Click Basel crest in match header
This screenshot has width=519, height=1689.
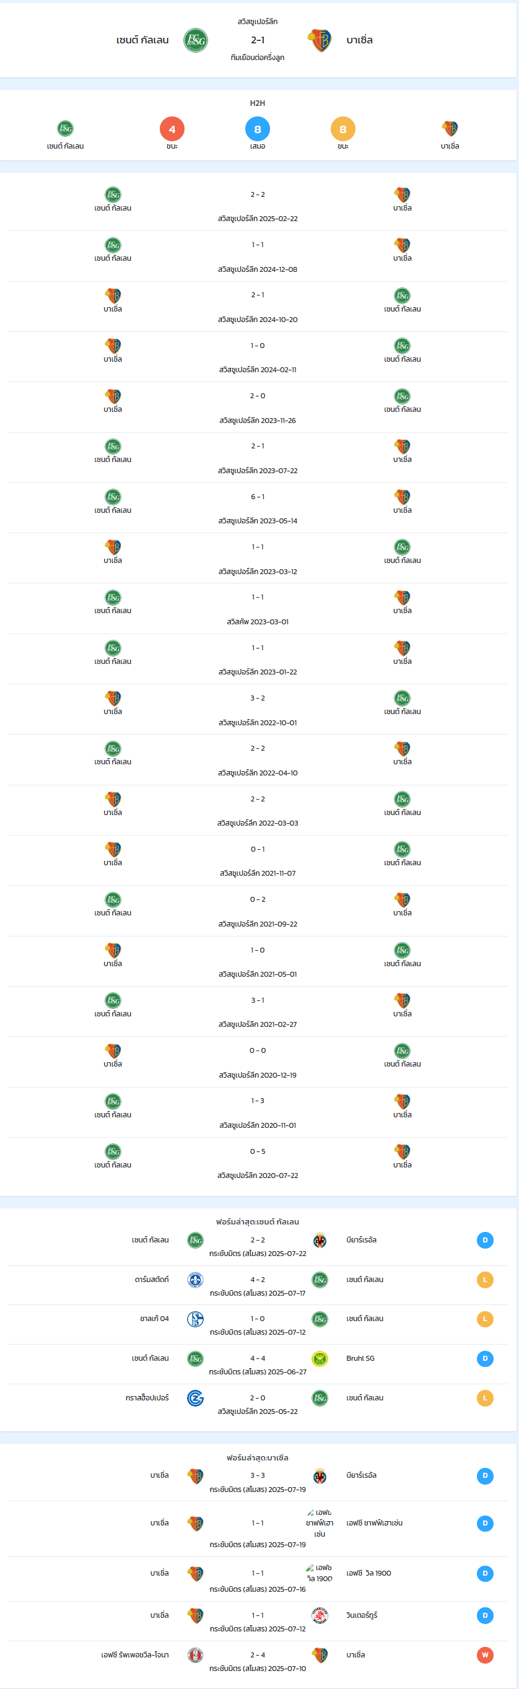[320, 40]
